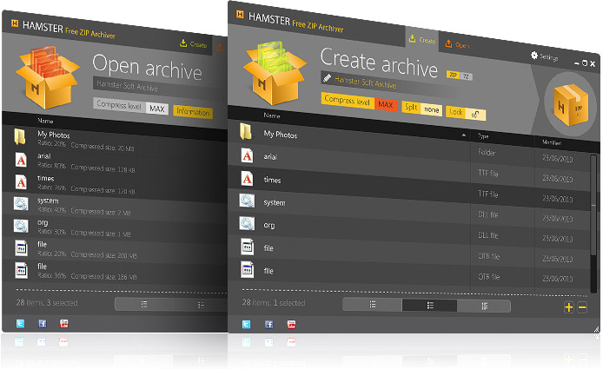Viewport: 603px width, 369px height.
Task: Switch to middle list view in Create archive window
Action: (x=430, y=306)
